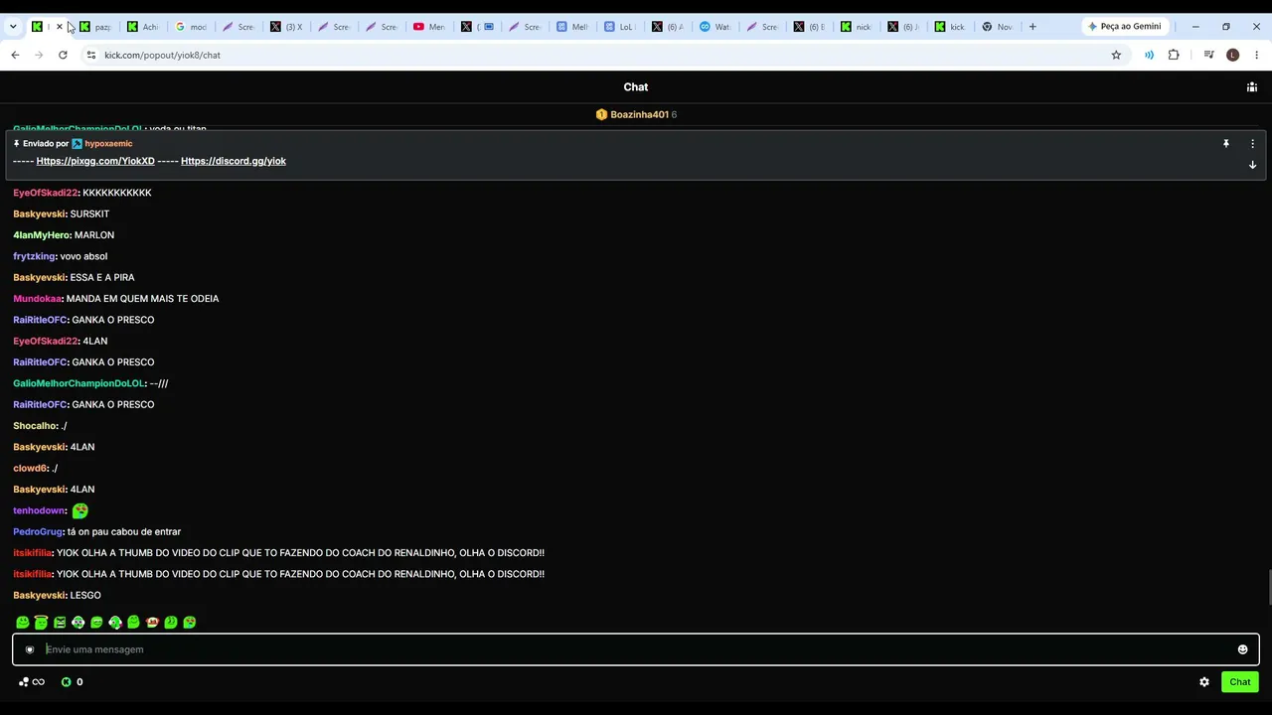
Task: Focus the 'Envie uma mensagem' field
Action: click(x=636, y=649)
